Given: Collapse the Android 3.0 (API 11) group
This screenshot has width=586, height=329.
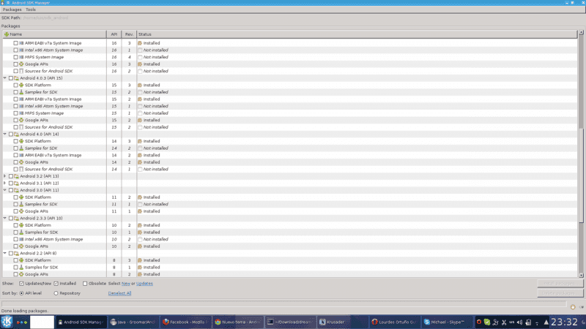Looking at the screenshot, I should pos(5,190).
